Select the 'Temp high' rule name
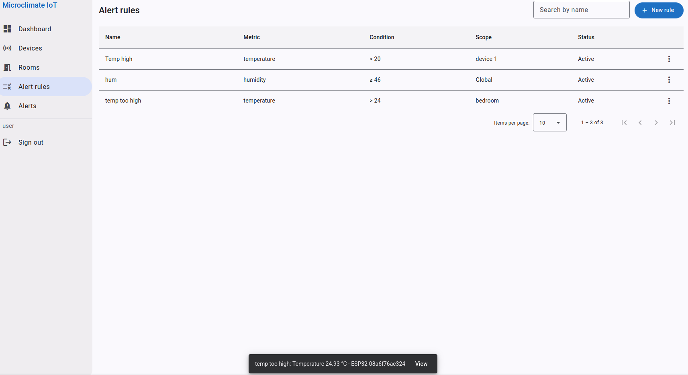The width and height of the screenshot is (688, 375). [119, 59]
